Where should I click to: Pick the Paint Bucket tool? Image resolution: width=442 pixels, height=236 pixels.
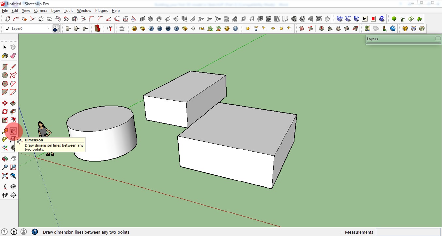point(4,56)
